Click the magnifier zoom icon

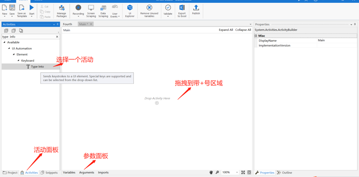click(x=217, y=172)
